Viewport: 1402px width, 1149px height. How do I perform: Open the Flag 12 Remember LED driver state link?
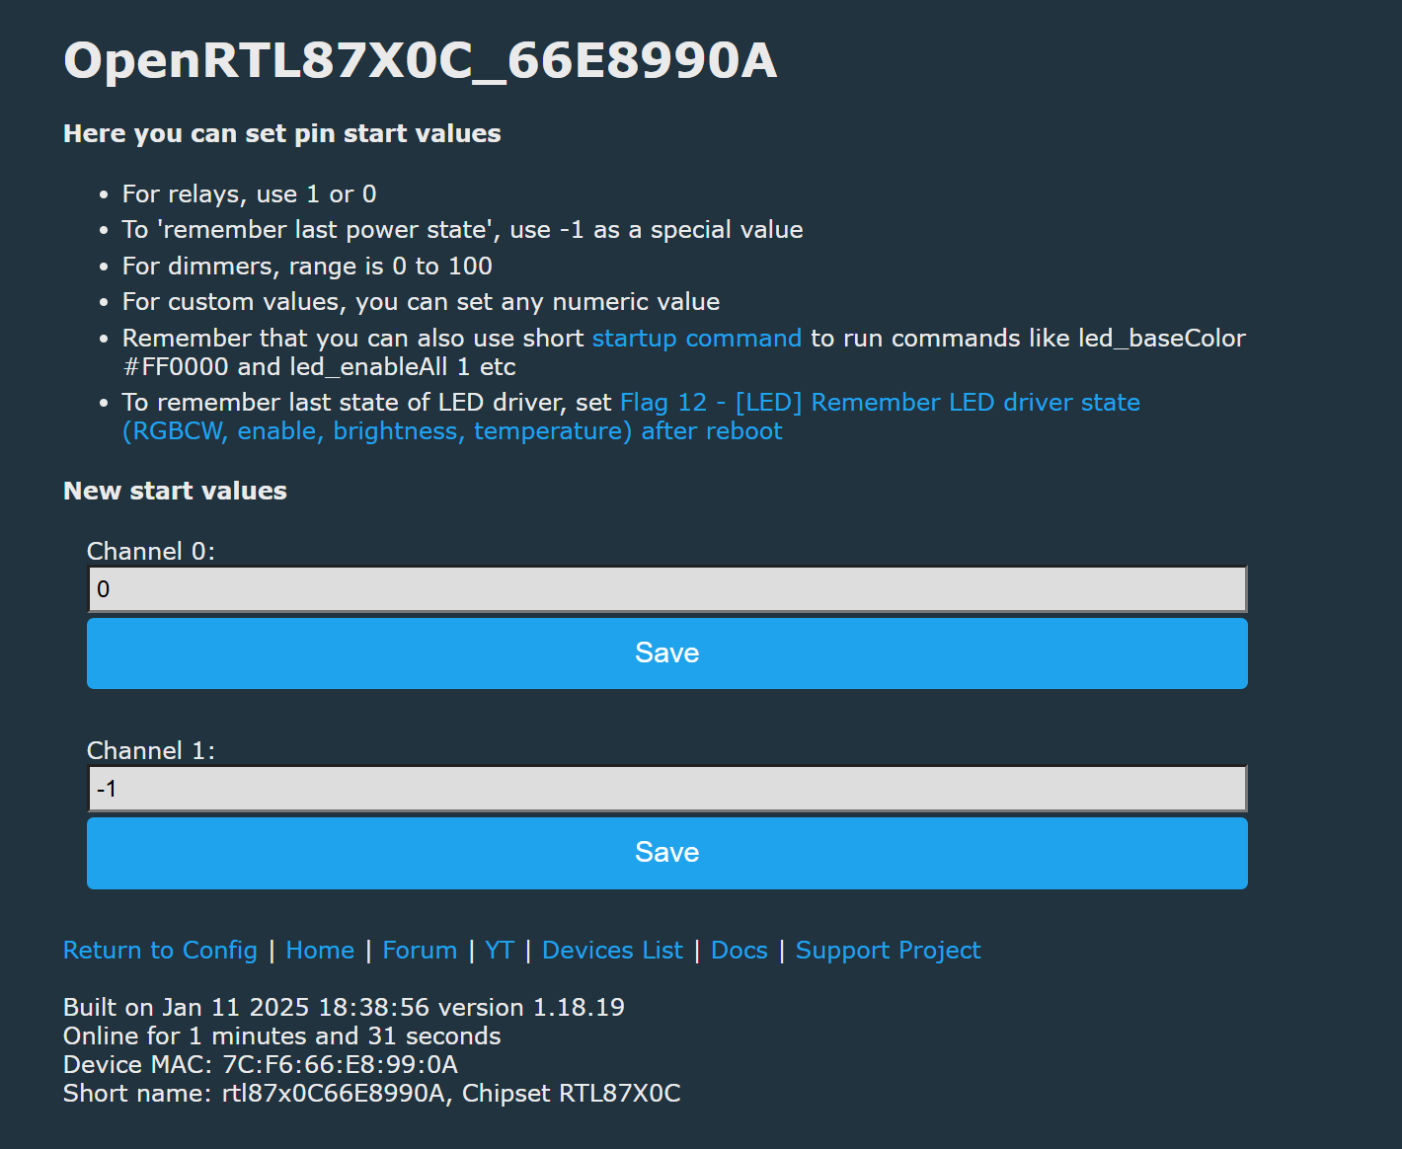pos(631,417)
